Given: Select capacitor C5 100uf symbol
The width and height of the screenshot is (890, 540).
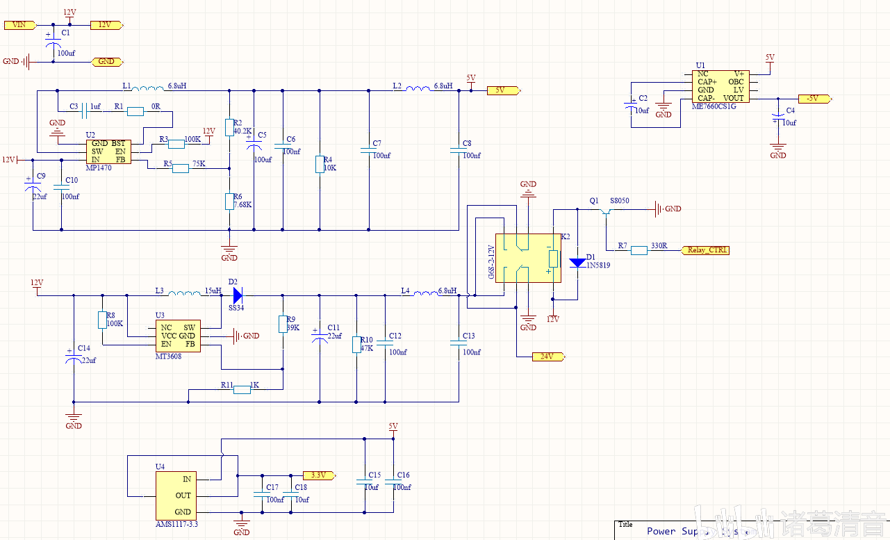Looking at the screenshot, I should click(254, 144).
